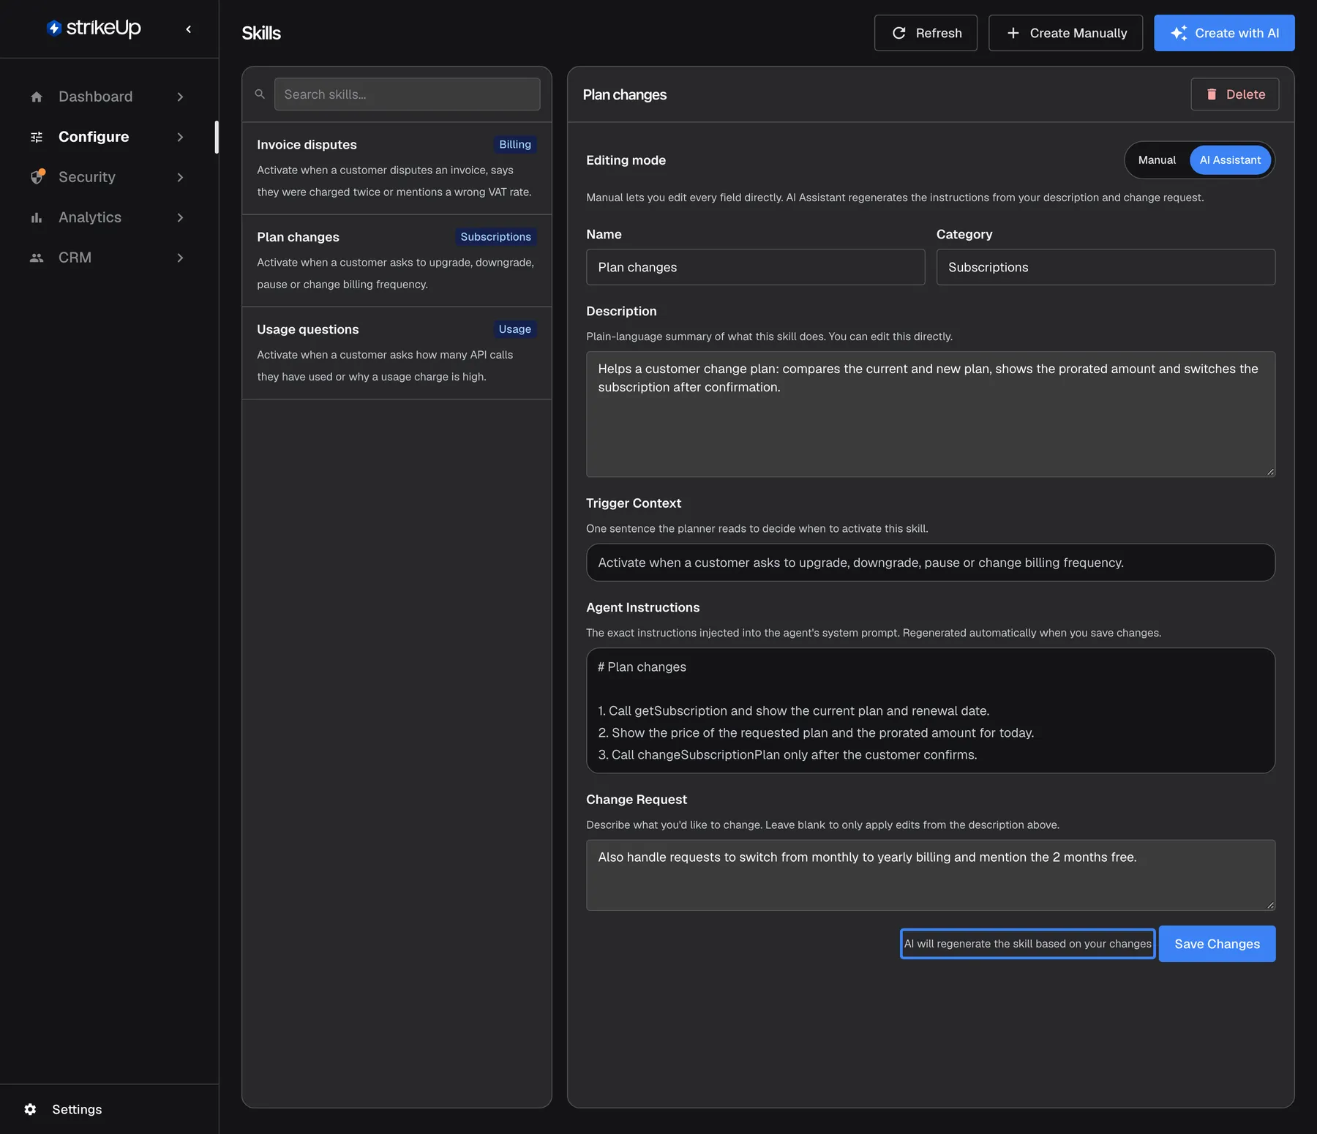Expand the Configure menu chevron
The height and width of the screenshot is (1134, 1317).
point(180,137)
